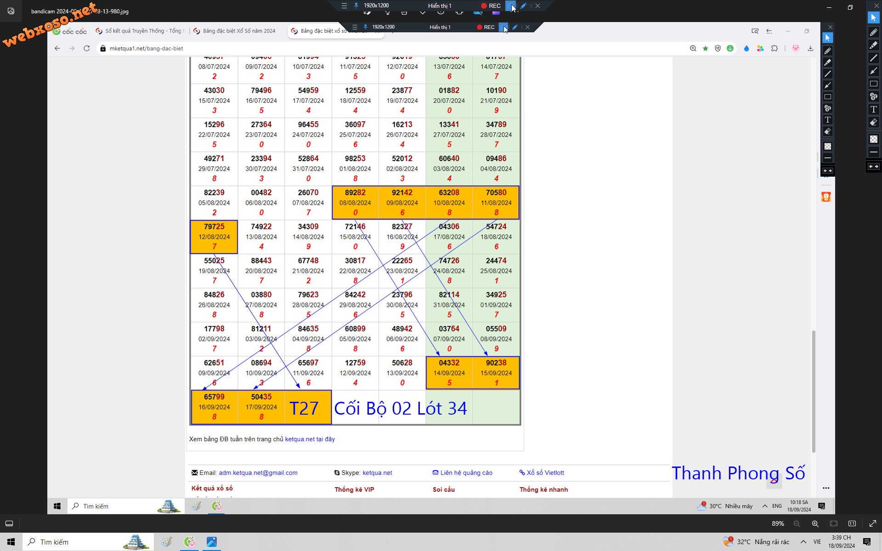Screen dimensions: 882x551
Task: Toggle the pencil draw mode on top Bandicam bar
Action: coord(523,6)
